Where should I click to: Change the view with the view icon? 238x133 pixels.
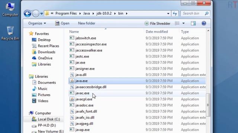(177, 23)
